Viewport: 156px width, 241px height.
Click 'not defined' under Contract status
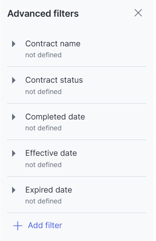click(x=43, y=92)
